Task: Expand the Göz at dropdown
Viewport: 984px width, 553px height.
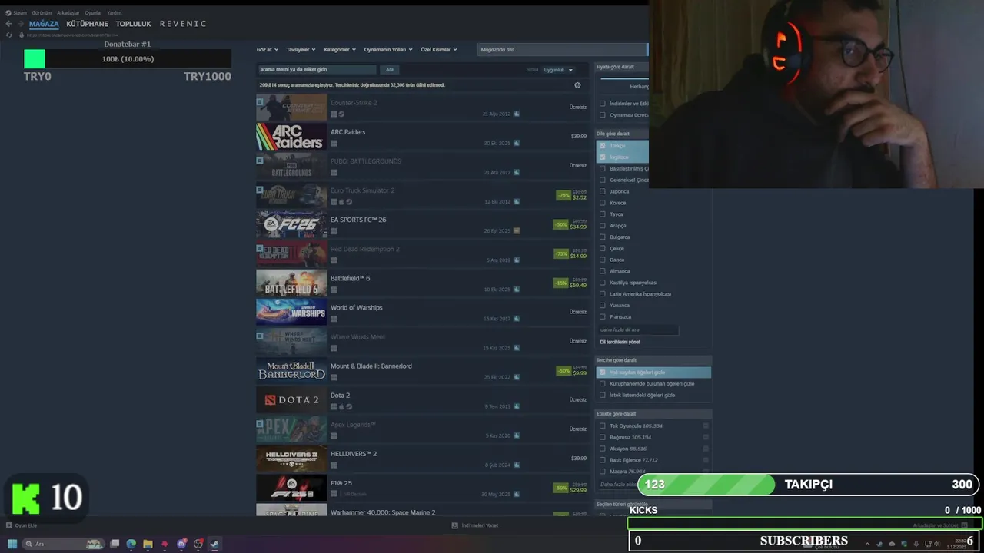Action: (x=268, y=49)
